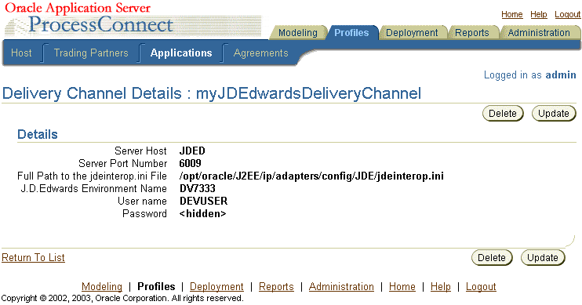Select the Server Host value JDED
The height and width of the screenshot is (305, 582).
tap(192, 151)
